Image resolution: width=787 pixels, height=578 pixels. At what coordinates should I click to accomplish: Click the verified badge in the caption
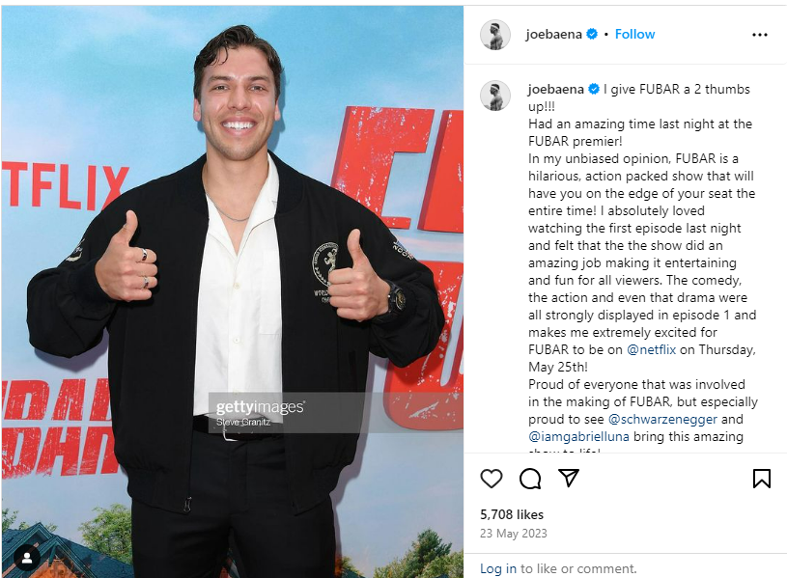(x=594, y=90)
